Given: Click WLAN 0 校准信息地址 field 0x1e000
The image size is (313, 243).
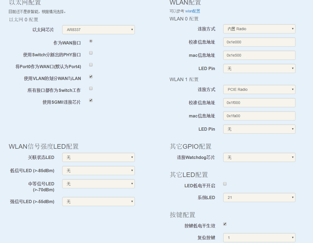Looking at the screenshot, I should click(x=259, y=42).
